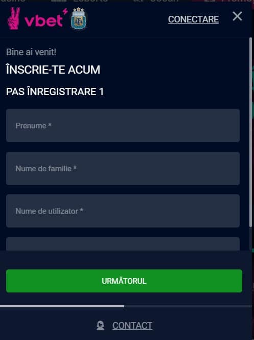
Task: Click the support agent headset icon
Action: tap(100, 326)
